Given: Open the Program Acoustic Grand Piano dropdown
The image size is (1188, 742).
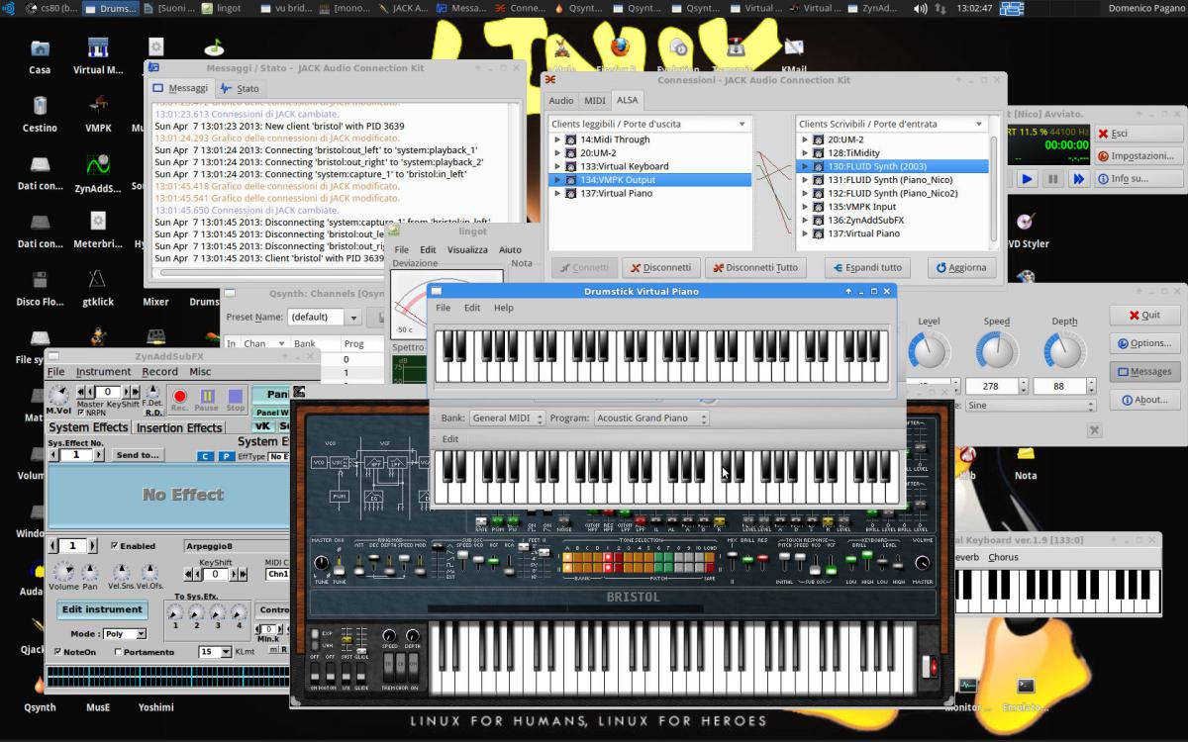Looking at the screenshot, I should (x=650, y=418).
